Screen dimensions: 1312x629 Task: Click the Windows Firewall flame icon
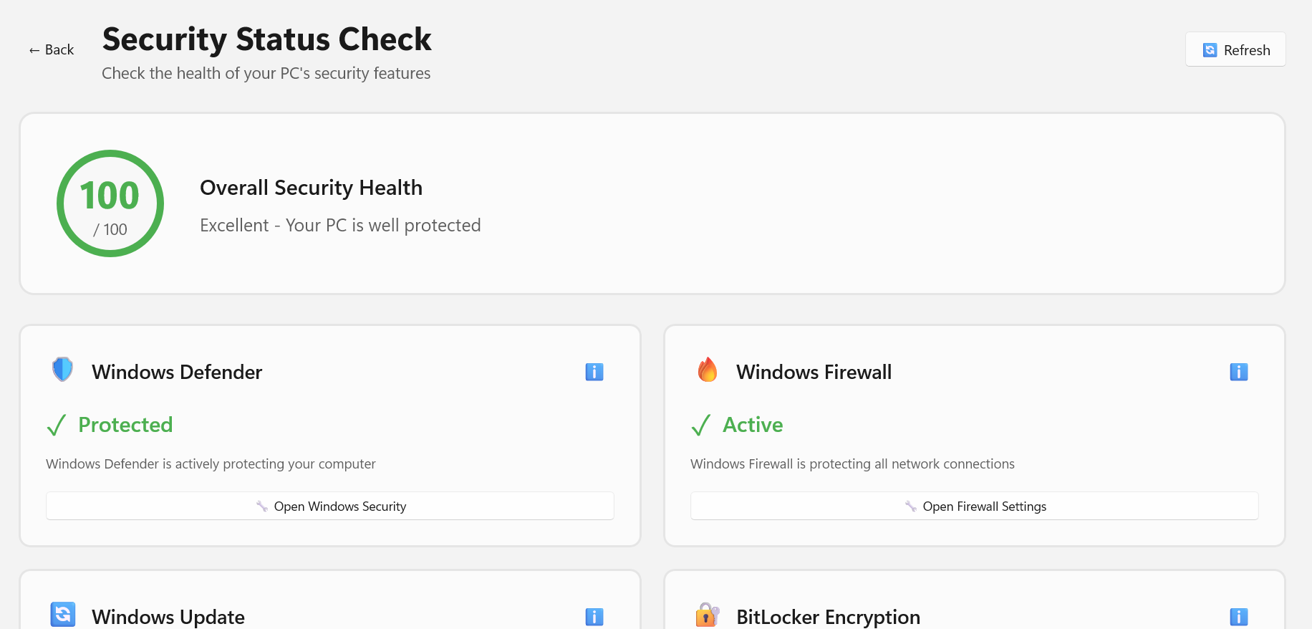[708, 370]
